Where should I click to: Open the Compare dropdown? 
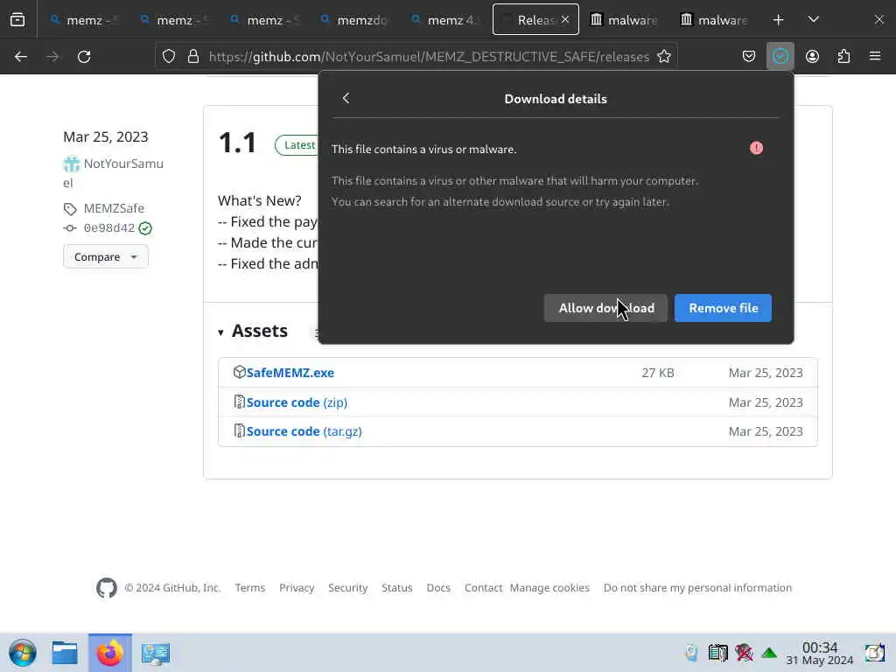click(106, 256)
